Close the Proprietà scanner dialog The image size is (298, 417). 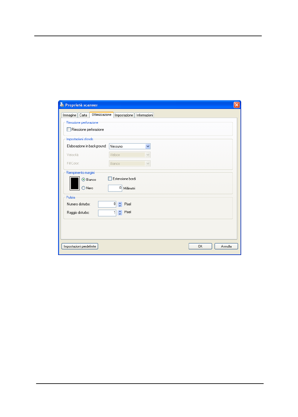[x=237, y=105]
